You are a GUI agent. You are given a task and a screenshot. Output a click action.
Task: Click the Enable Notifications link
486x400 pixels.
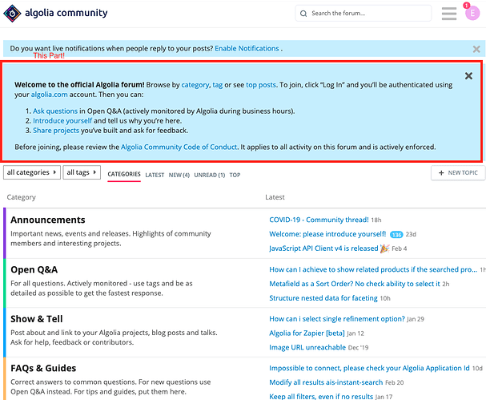247,48
